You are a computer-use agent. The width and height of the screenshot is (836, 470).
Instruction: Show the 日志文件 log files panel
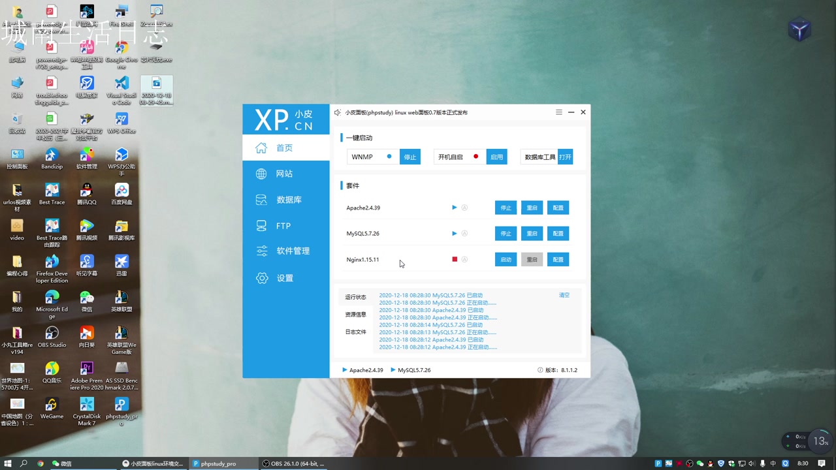coord(356,332)
